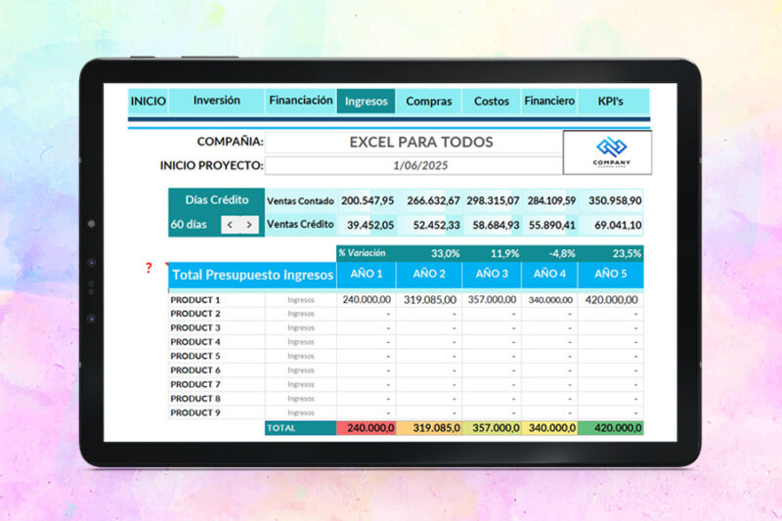782x521 pixels.
Task: Select the 11,9% variation cell
Action: coord(492,253)
